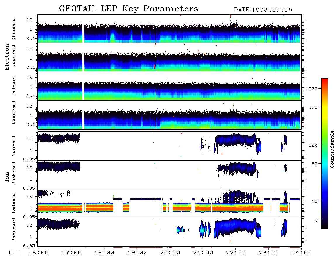This screenshot has height=258, width=334.
Task: Click the '17:00' time axis label
Action: tap(72, 253)
